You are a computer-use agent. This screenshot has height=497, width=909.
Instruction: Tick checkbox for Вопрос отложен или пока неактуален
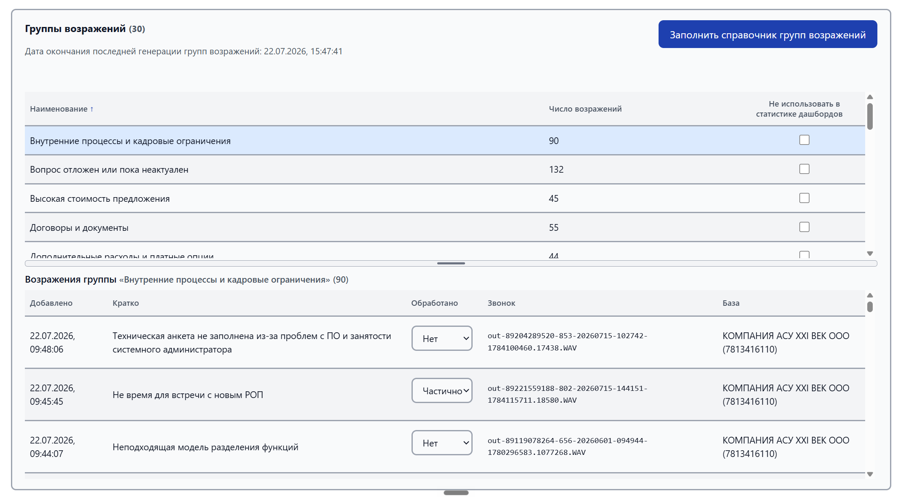coord(804,169)
